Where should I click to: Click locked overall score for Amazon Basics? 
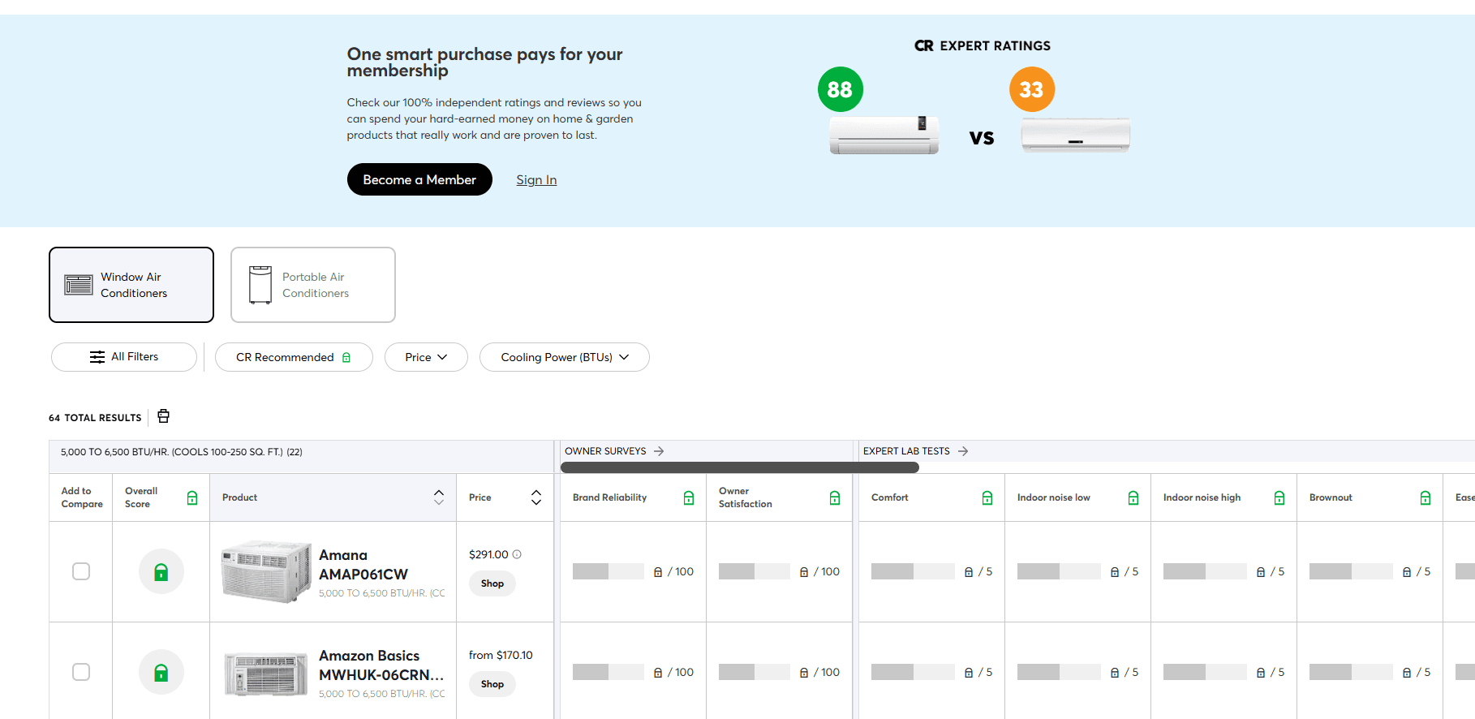pyautogui.click(x=161, y=672)
